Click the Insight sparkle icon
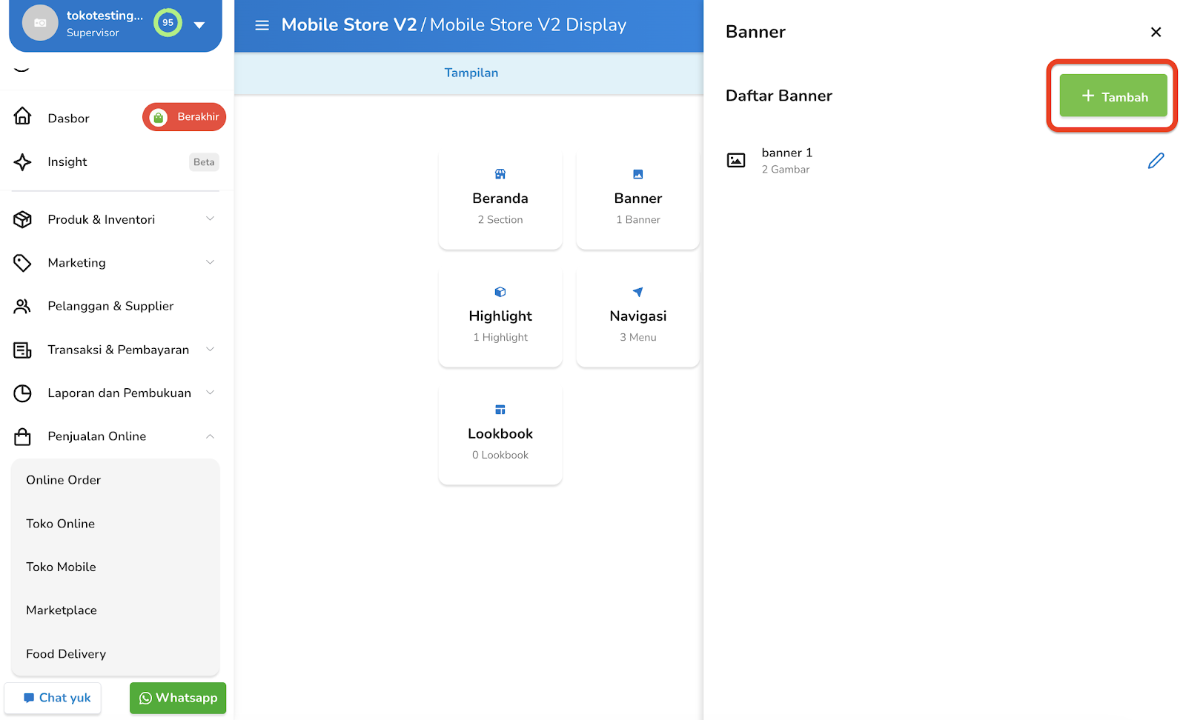This screenshot has height=720, width=1186. point(23,161)
